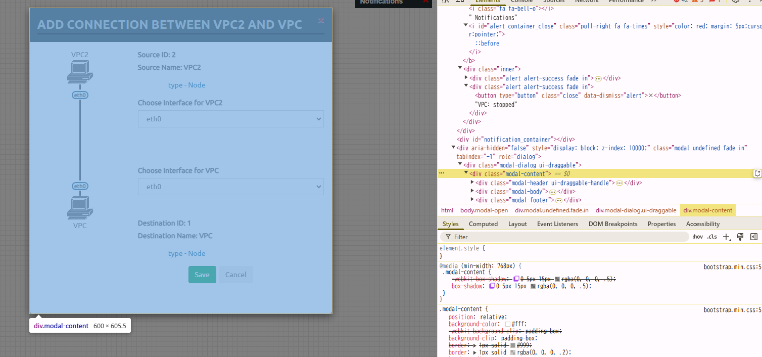Collapse the modal-content div node
The width and height of the screenshot is (762, 357).
point(466,173)
